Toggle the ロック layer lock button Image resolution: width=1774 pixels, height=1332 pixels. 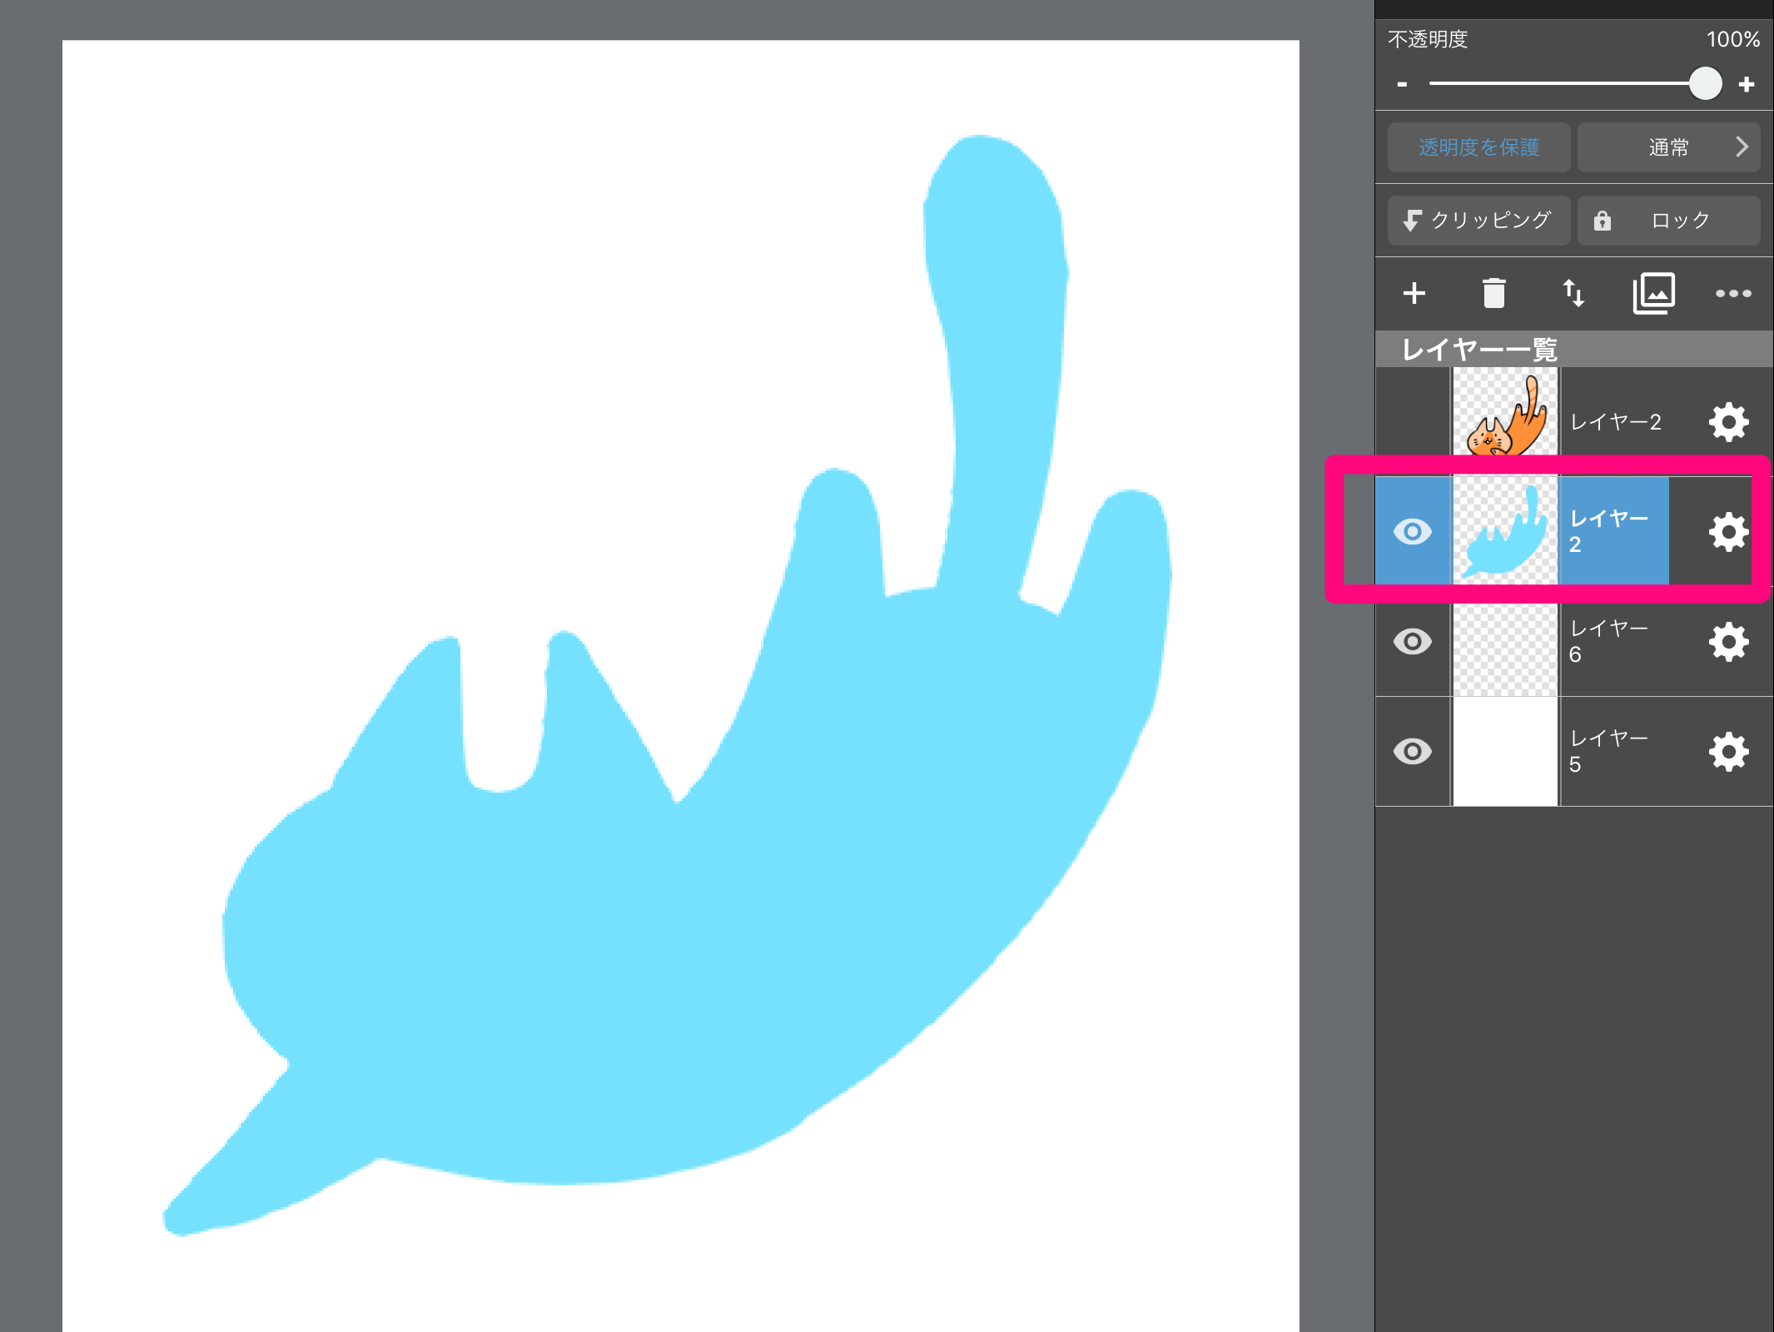coord(1668,221)
